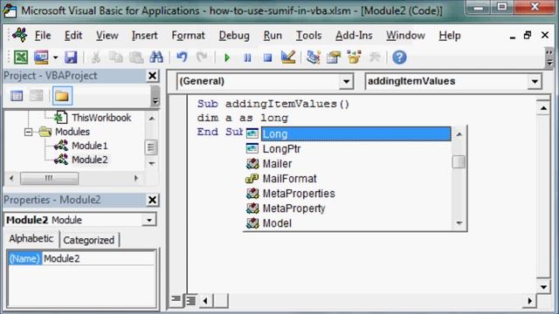Click the Copy toolbar icon
This screenshot has width=559, height=314.
[115, 58]
